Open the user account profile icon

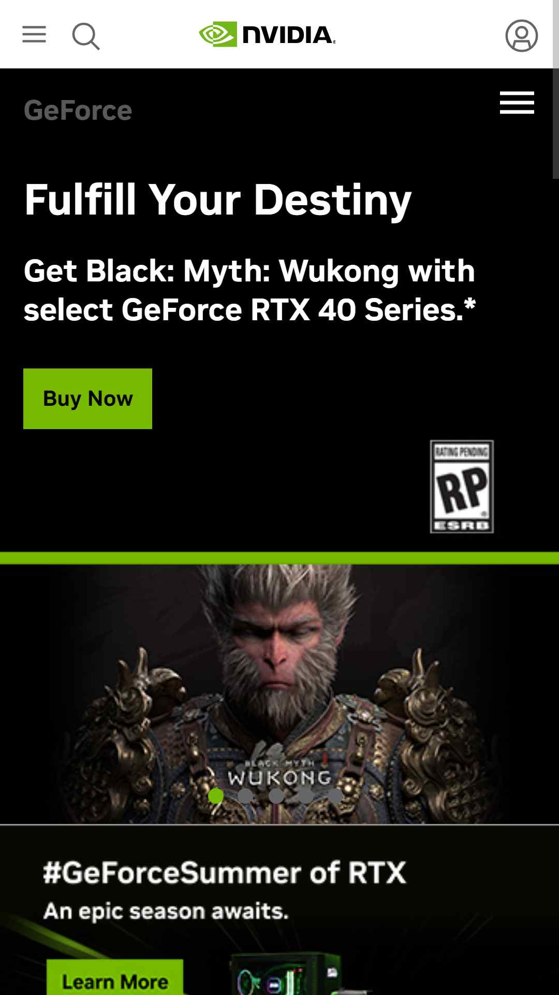pyautogui.click(x=521, y=36)
